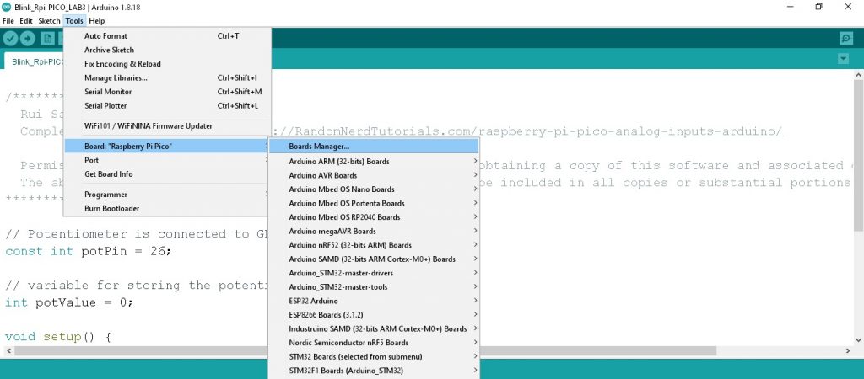Close the open Tools menu
864x379 pixels.
74,21
